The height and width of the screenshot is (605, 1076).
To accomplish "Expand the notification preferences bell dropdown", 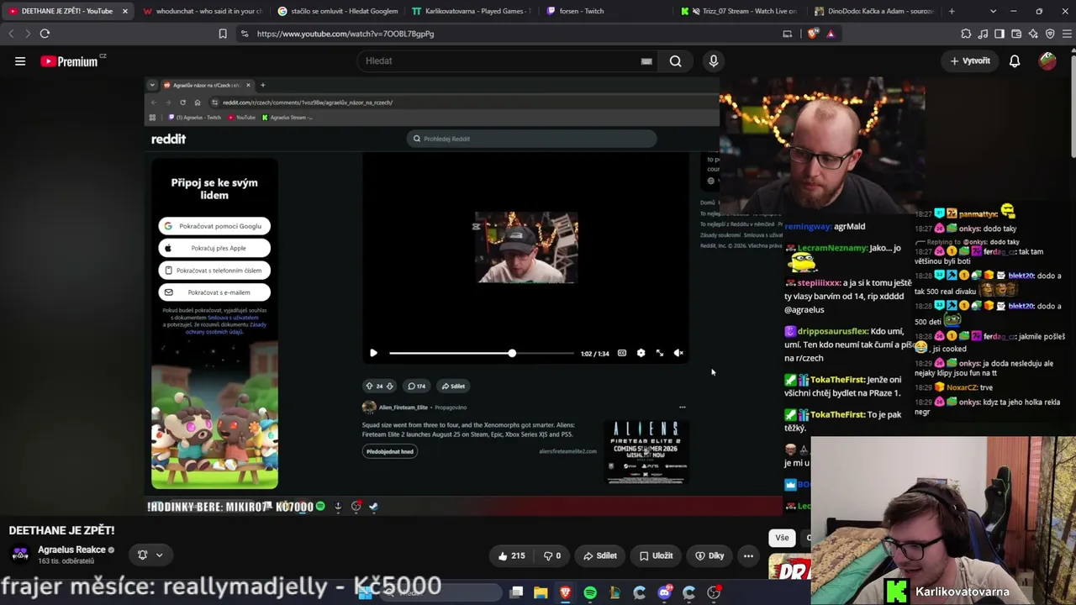I will (x=150, y=555).
